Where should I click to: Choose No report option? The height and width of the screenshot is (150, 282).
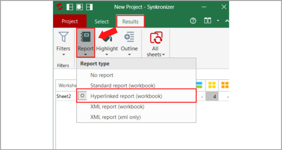pyautogui.click(x=136, y=75)
